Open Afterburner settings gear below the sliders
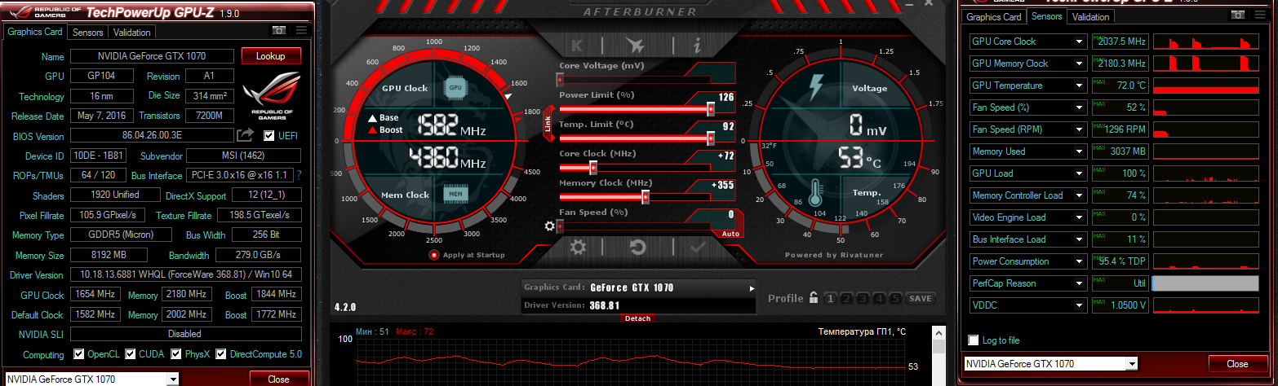Viewport: 1278px width, 386px height. point(578,247)
